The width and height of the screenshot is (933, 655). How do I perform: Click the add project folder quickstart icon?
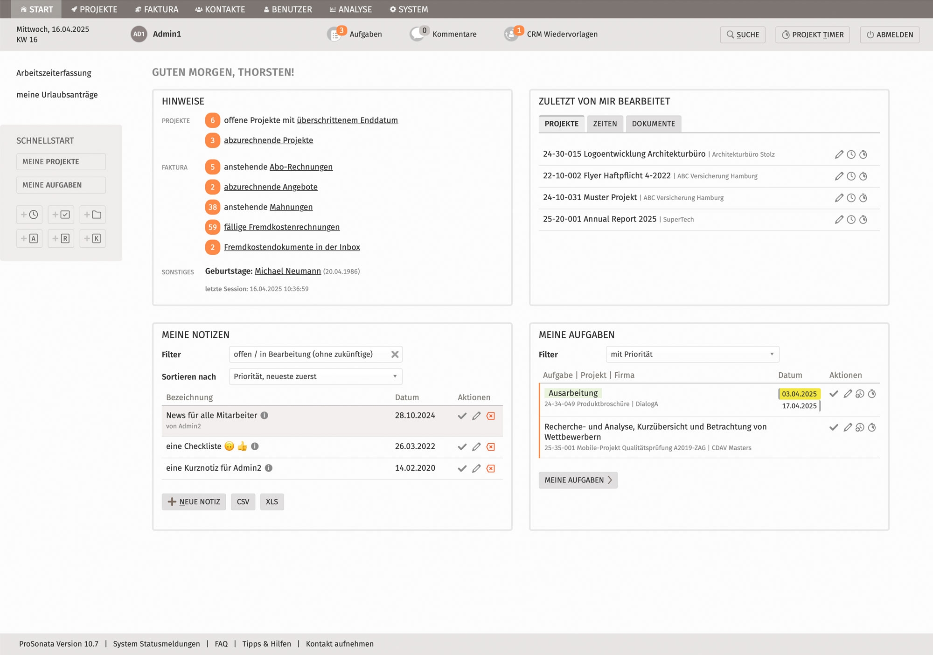92,215
